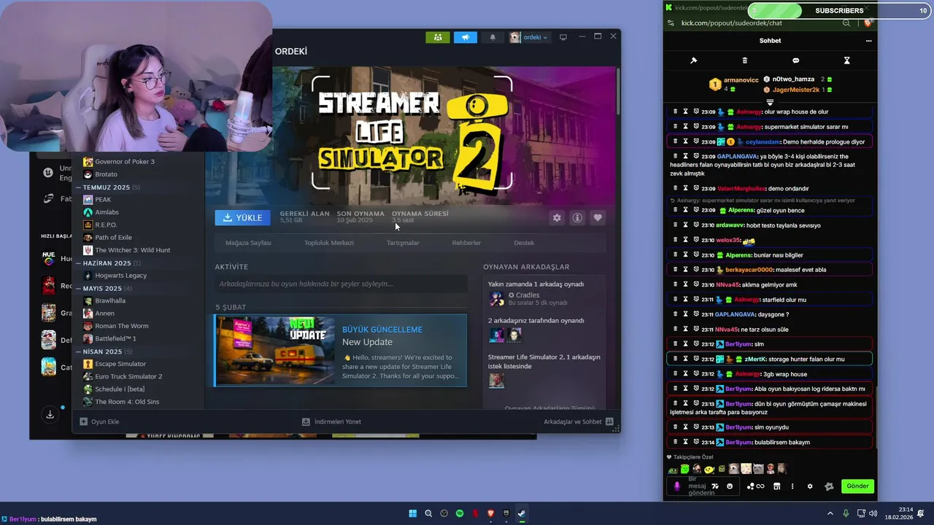Click the green Steam friends icon

pyautogui.click(x=438, y=37)
